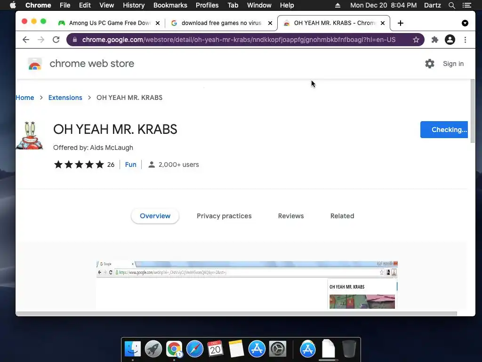This screenshot has height=362, width=482.
Task: Reload the current page
Action: 56,40
